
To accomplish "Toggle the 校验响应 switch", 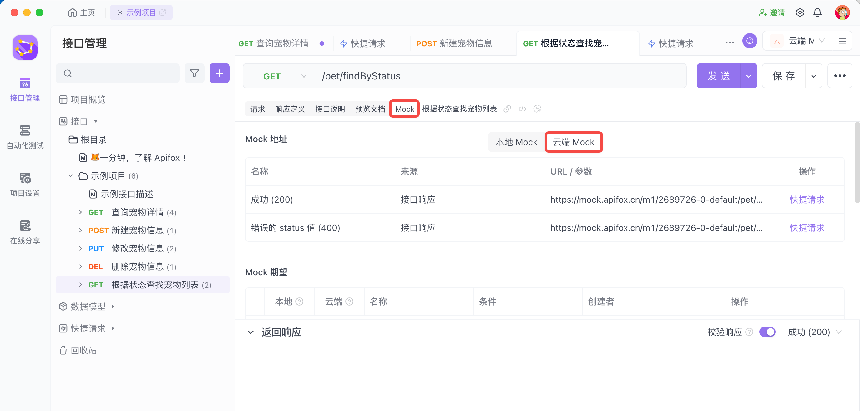I will point(767,332).
